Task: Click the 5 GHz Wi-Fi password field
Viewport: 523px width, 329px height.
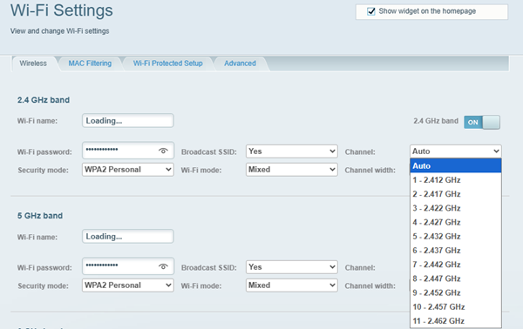Action: 128,266
